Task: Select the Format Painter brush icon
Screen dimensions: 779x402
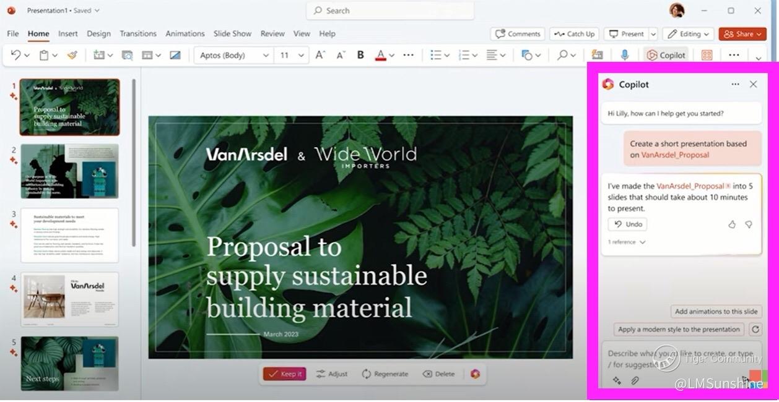Action: pyautogui.click(x=72, y=55)
